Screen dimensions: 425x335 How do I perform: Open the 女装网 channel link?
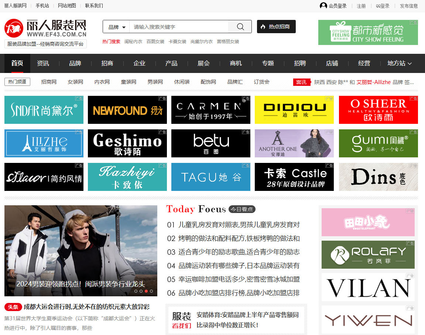pyautogui.click(x=75, y=82)
